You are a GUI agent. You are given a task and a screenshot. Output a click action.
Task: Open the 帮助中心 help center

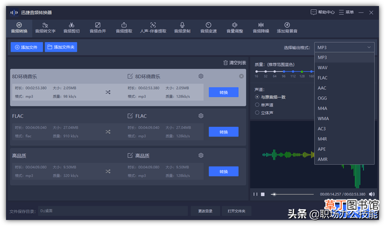[x=322, y=12]
